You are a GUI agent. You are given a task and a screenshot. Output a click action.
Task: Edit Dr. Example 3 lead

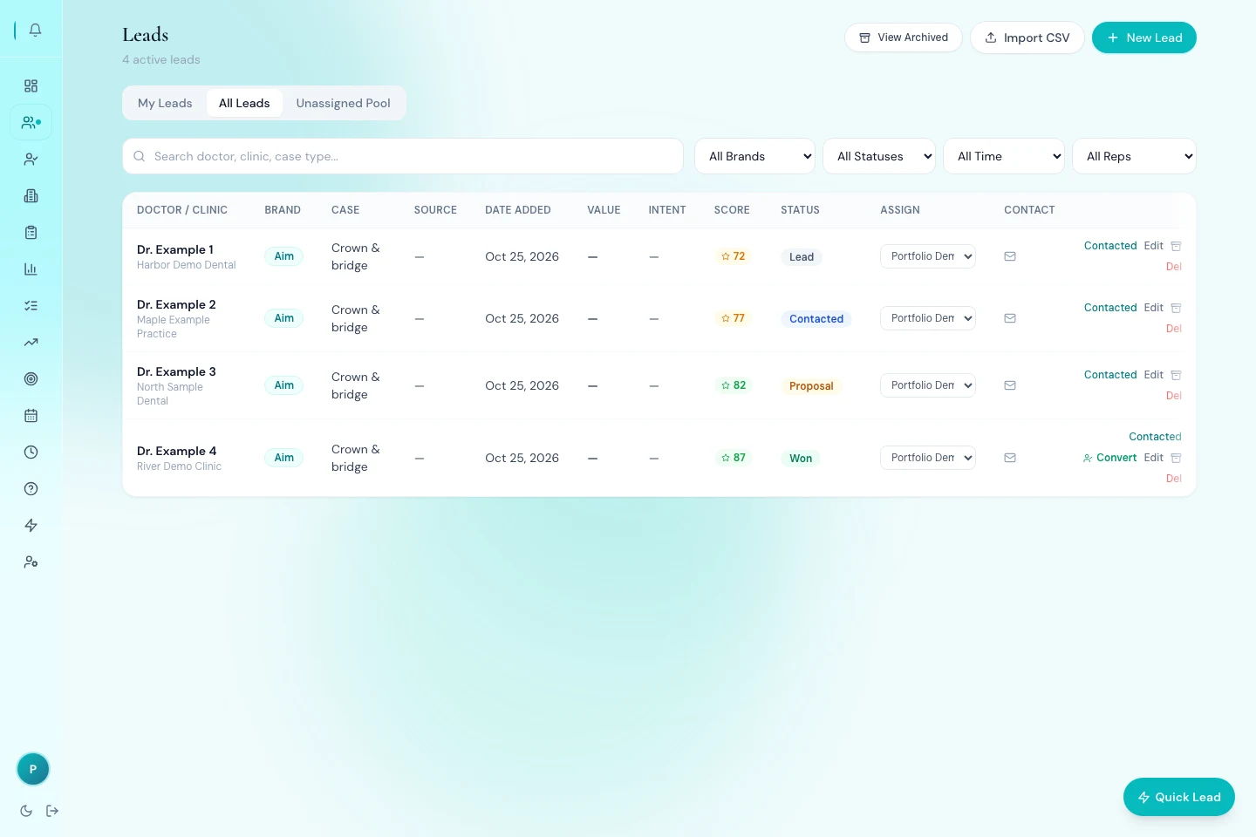point(1153,375)
